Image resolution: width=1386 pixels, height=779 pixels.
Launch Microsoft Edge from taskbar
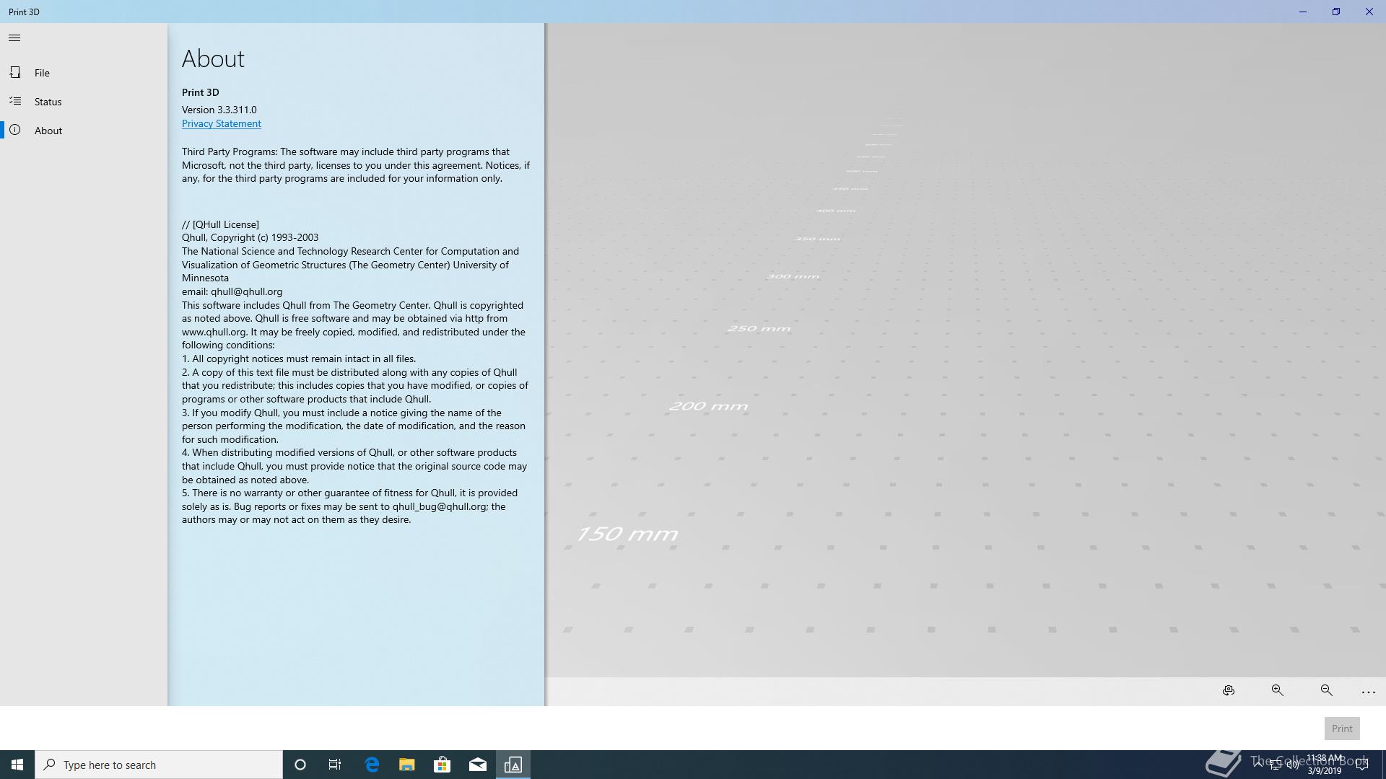click(x=372, y=765)
